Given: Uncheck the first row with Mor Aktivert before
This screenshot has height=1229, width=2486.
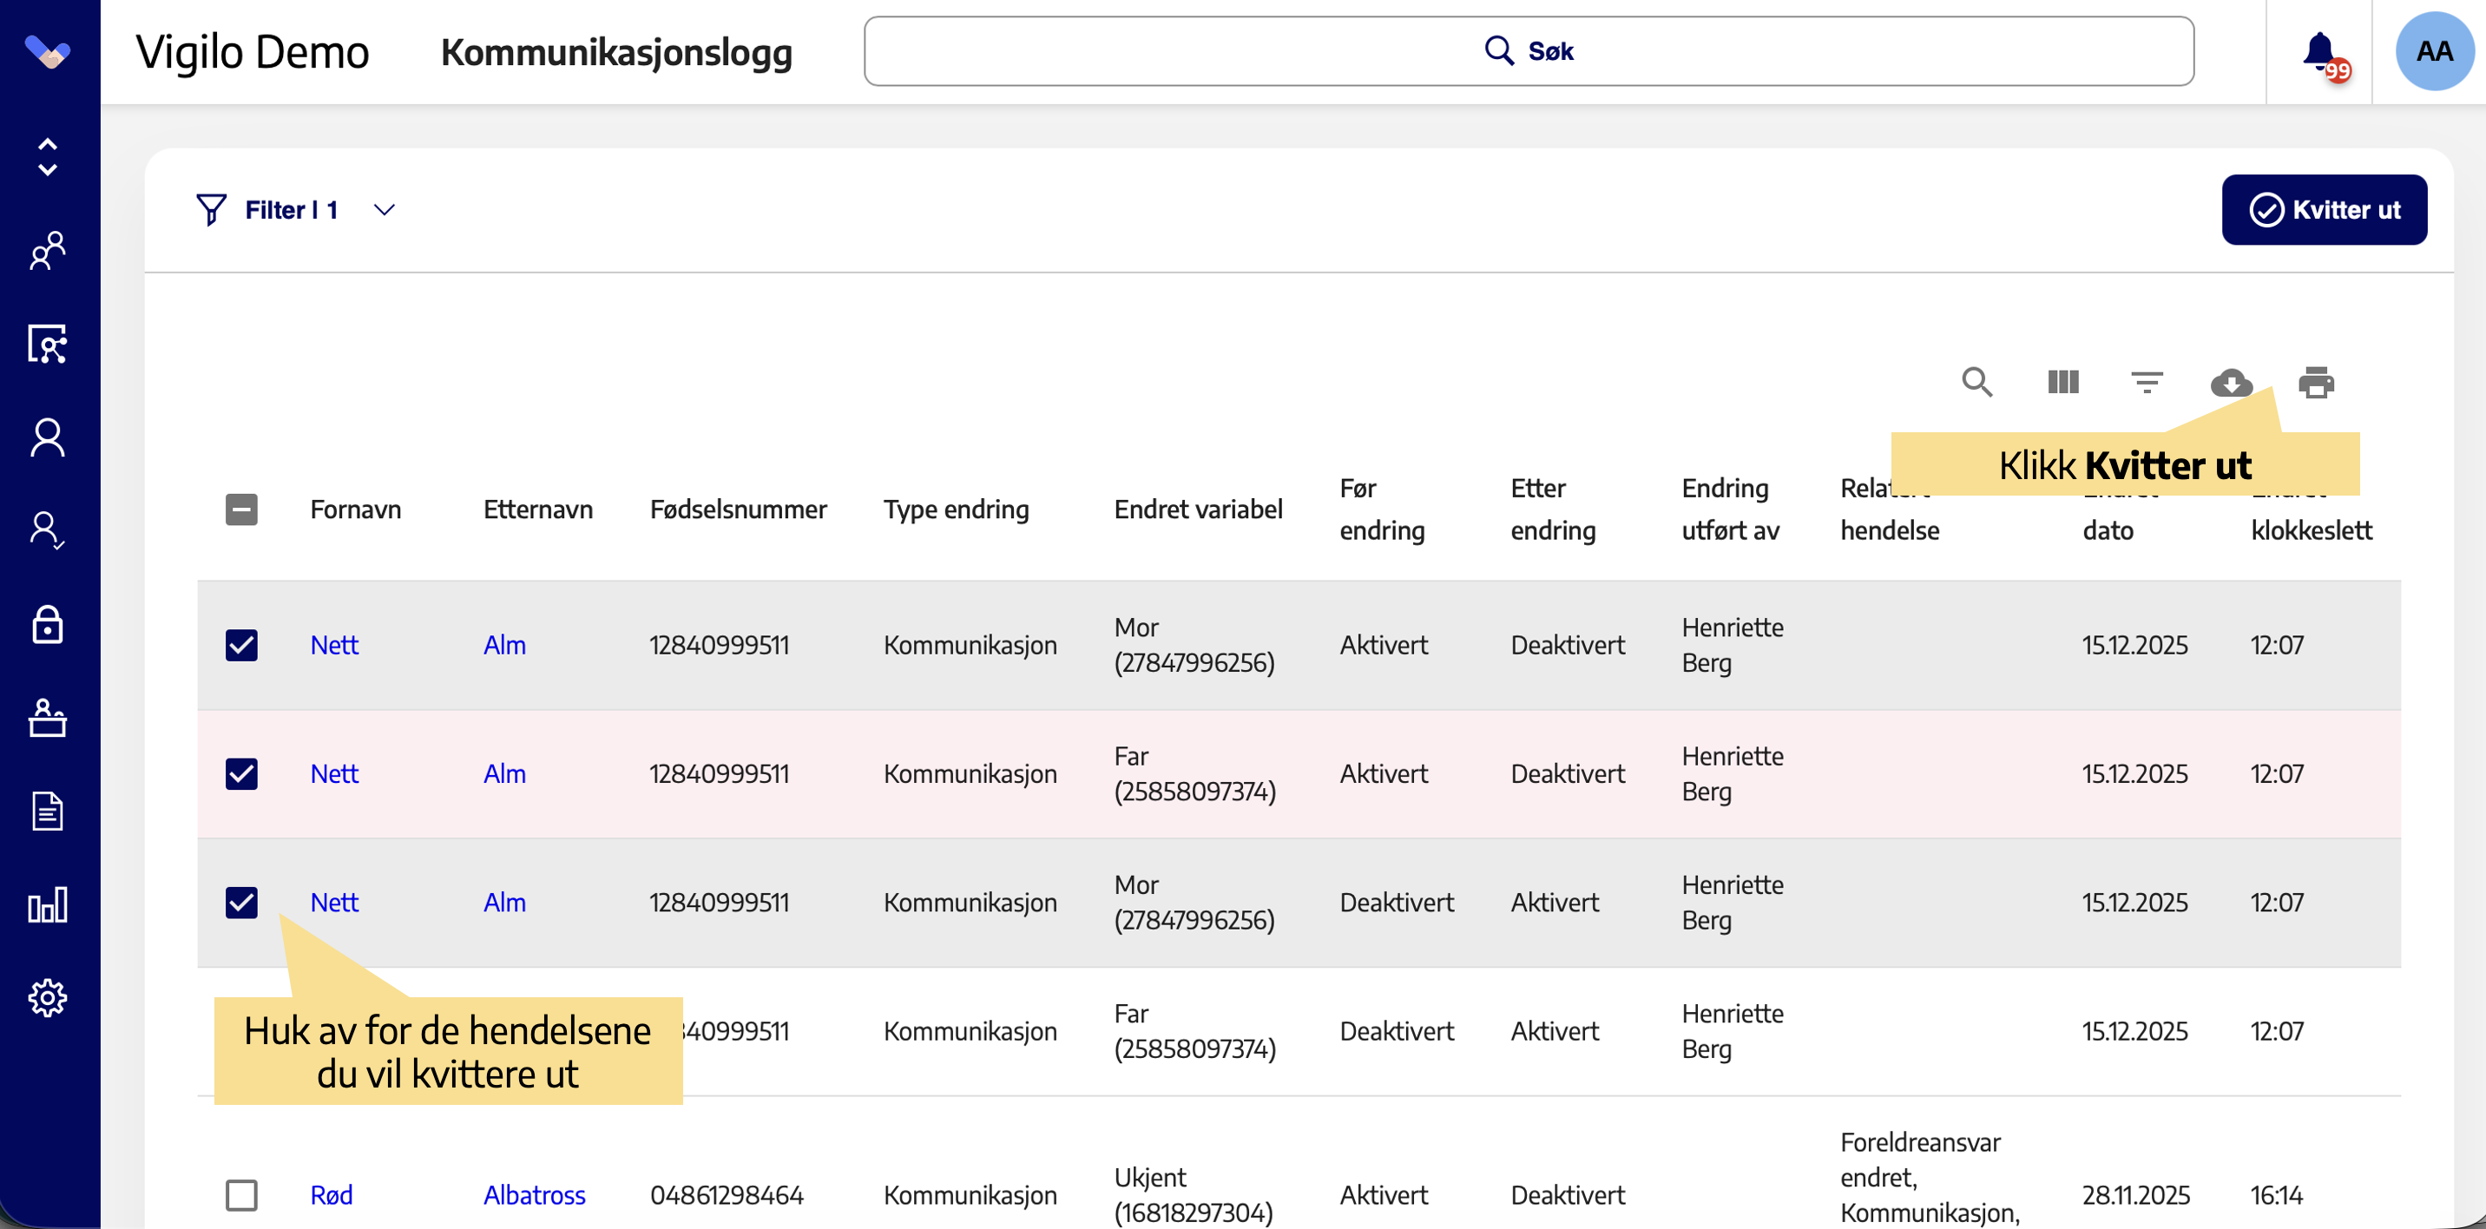Looking at the screenshot, I should click(x=241, y=644).
